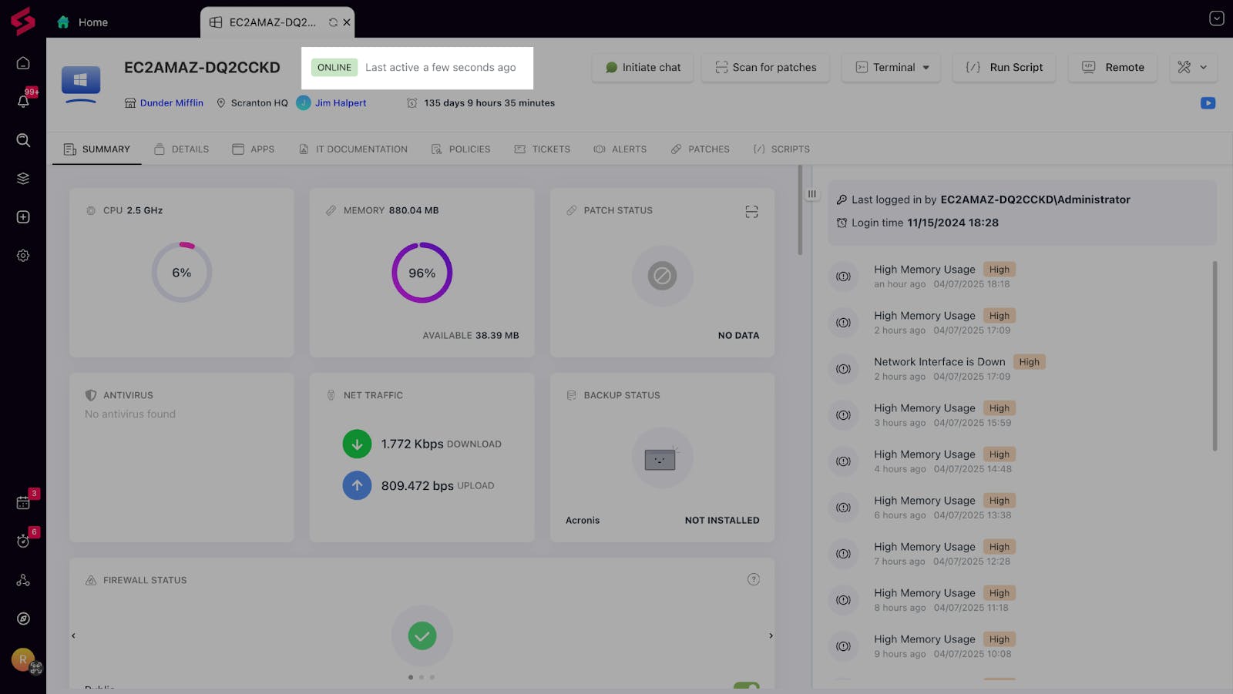1233x694 pixels.
Task: Open the network nodes icon in sidebar
Action: pos(23,580)
